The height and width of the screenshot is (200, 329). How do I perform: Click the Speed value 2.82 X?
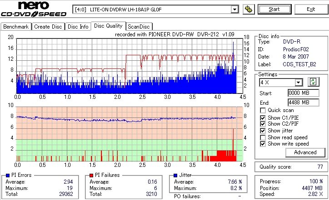(x=315, y=194)
